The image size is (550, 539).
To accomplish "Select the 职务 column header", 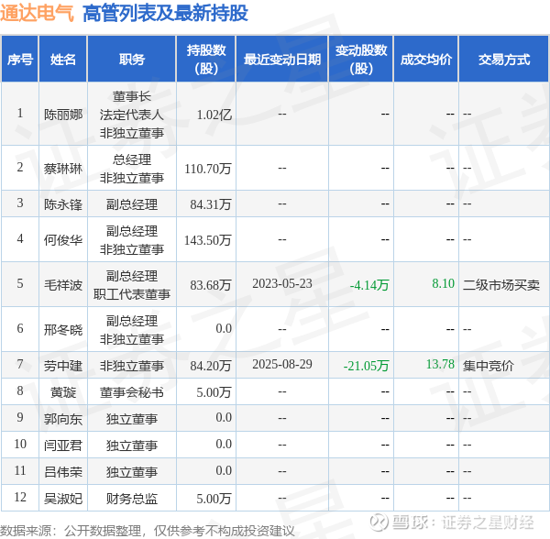I will tap(131, 60).
